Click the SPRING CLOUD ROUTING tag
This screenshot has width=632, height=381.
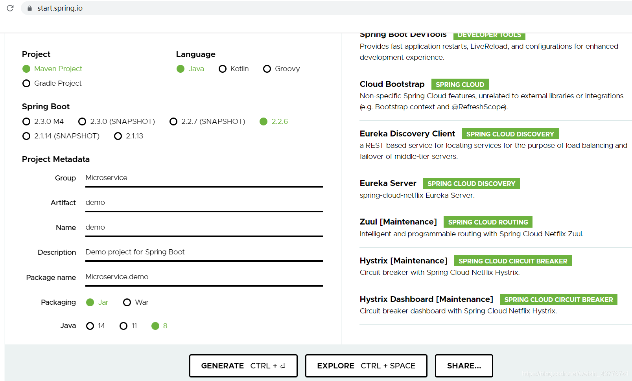(x=488, y=222)
